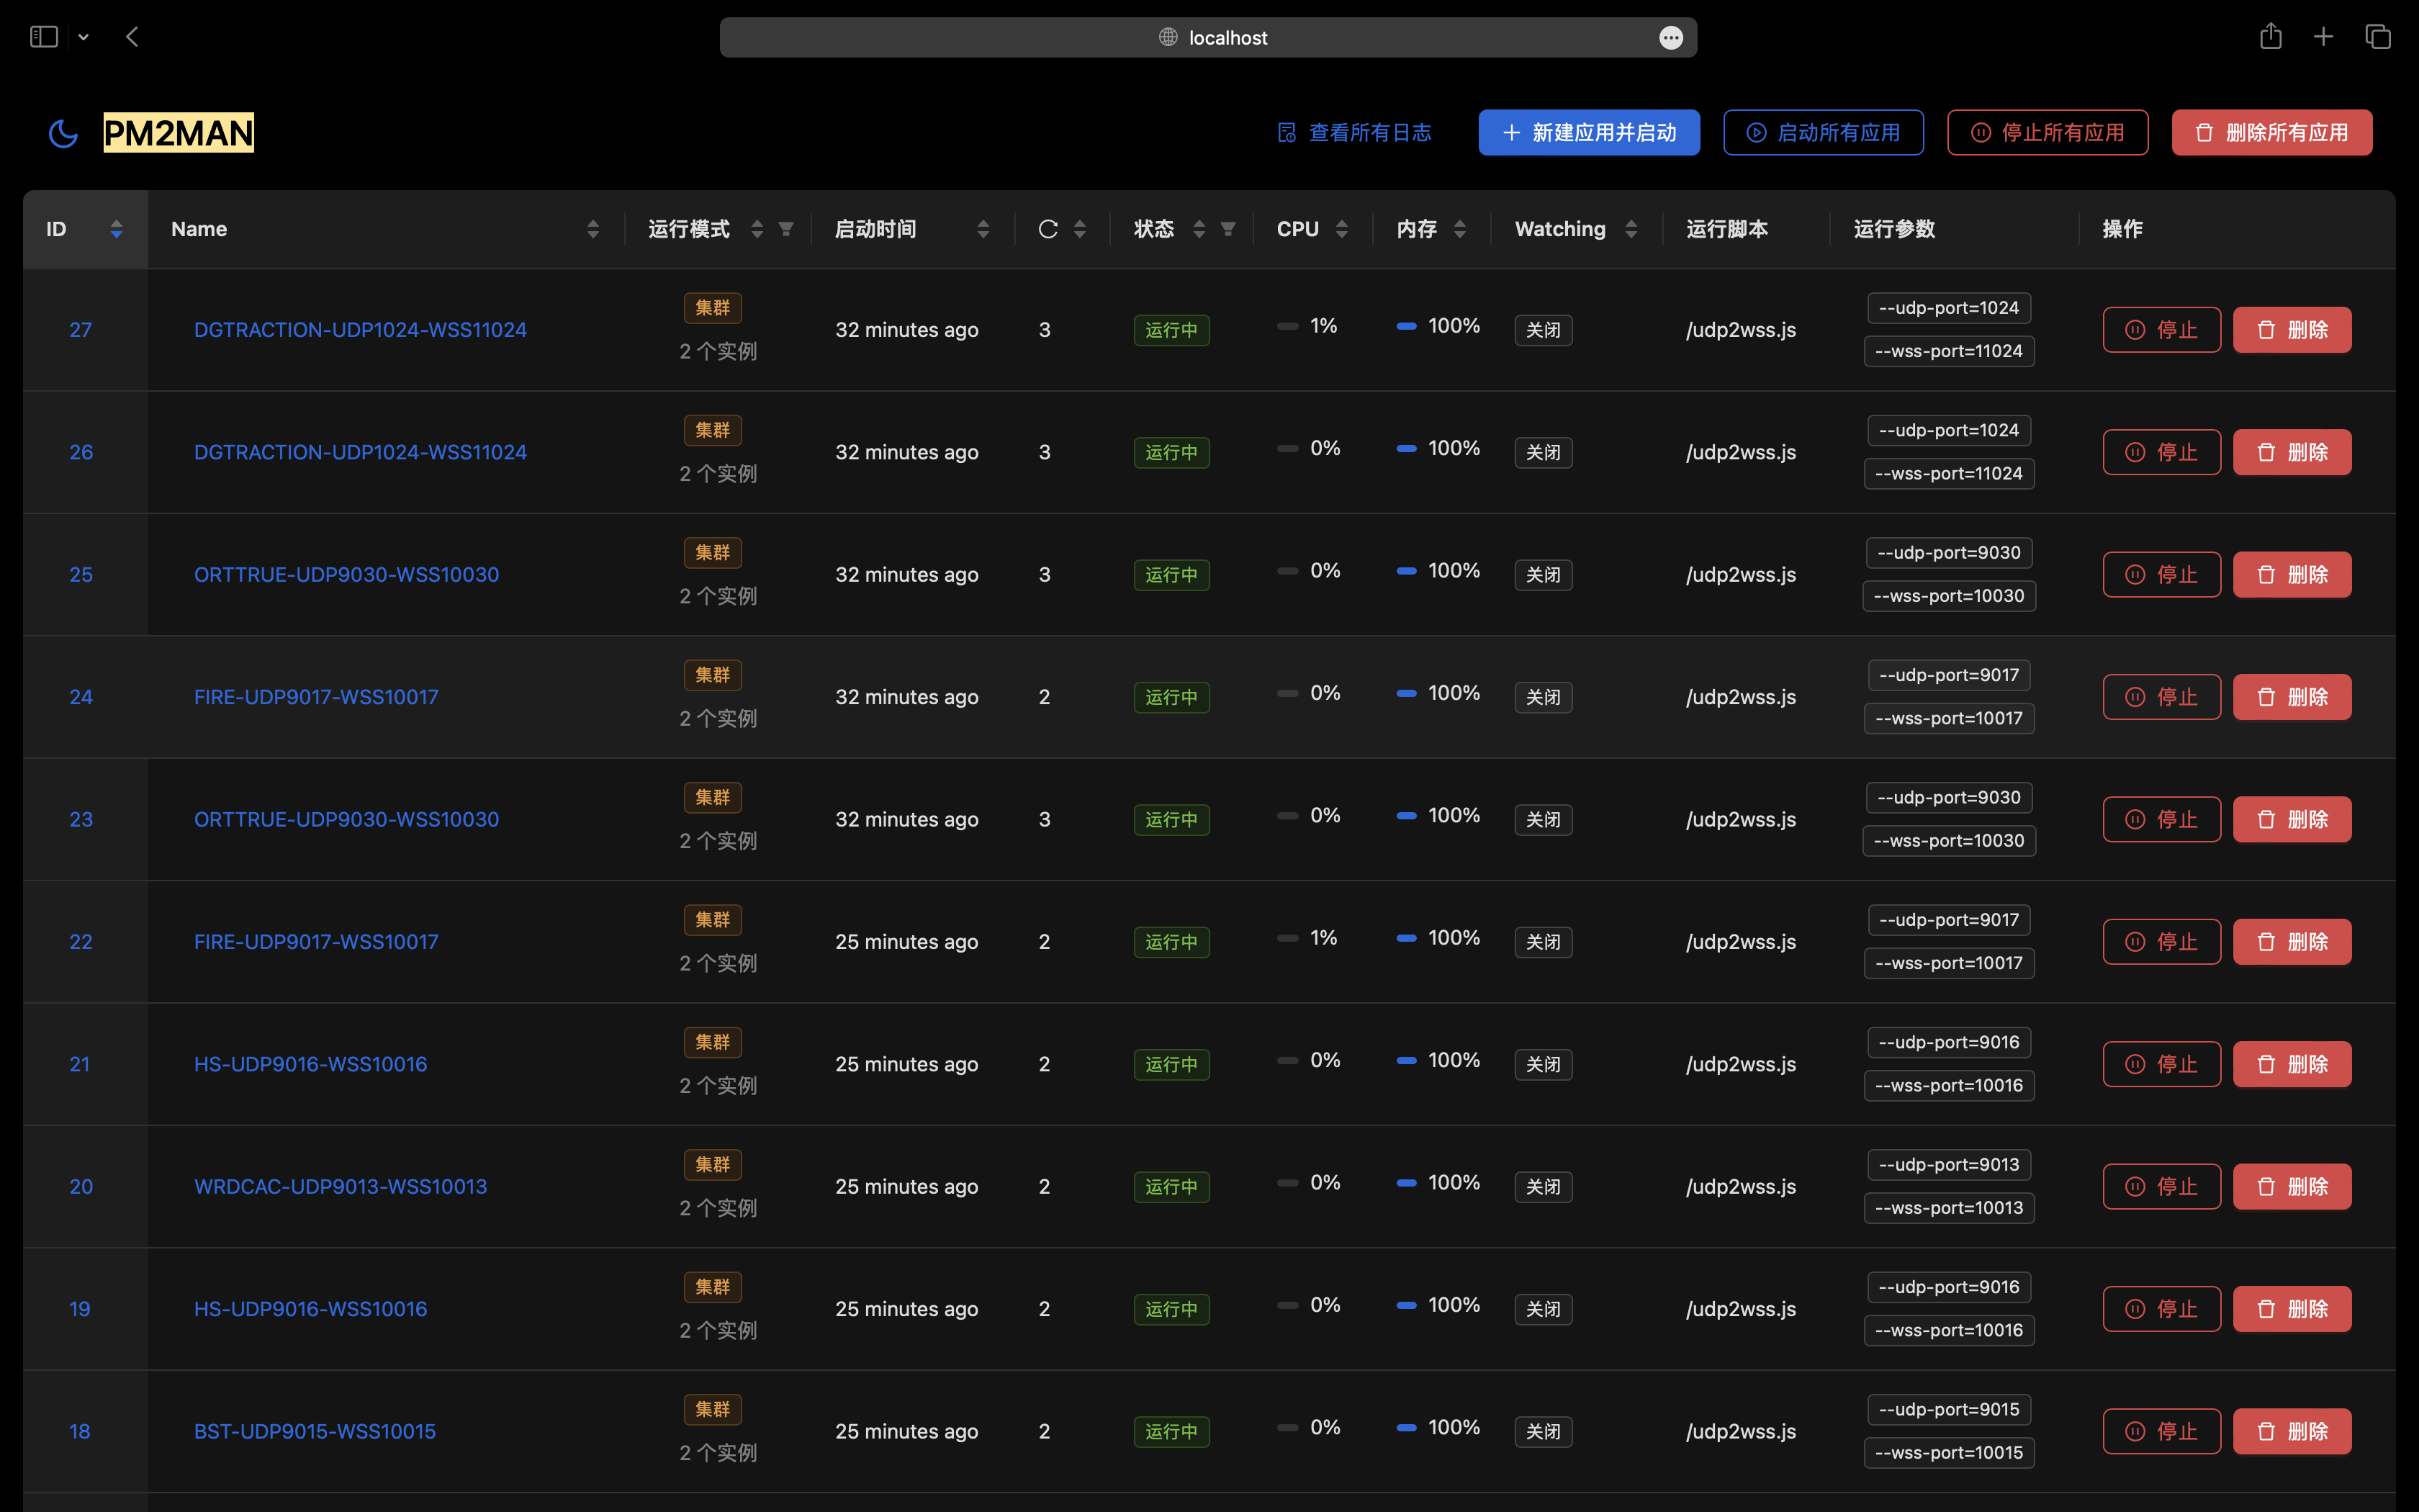2419x1512 pixels.
Task: Open sidebar dropdown chevron in browser toolbar
Action: (84, 37)
